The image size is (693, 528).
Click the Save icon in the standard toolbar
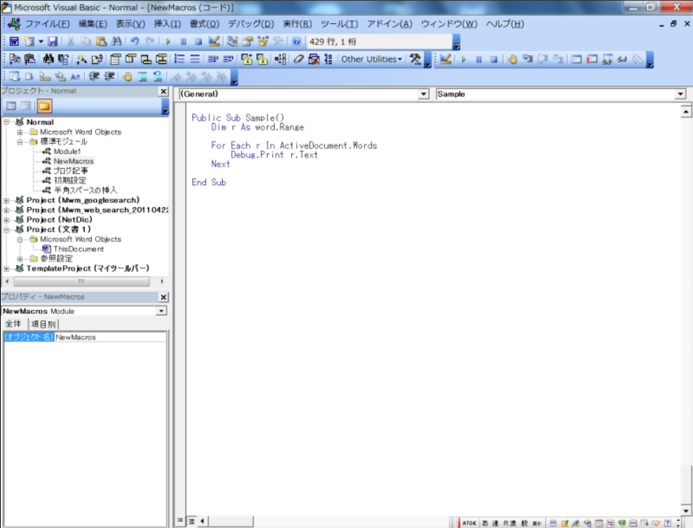[x=53, y=42]
